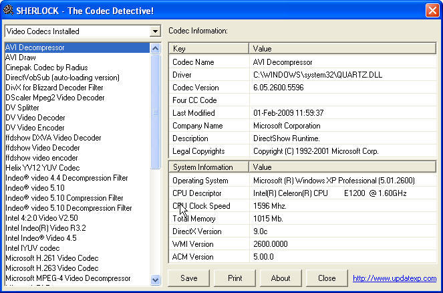Open the Video Codecs Installed dropdown
Screen dimensions: 443x293
point(155,31)
